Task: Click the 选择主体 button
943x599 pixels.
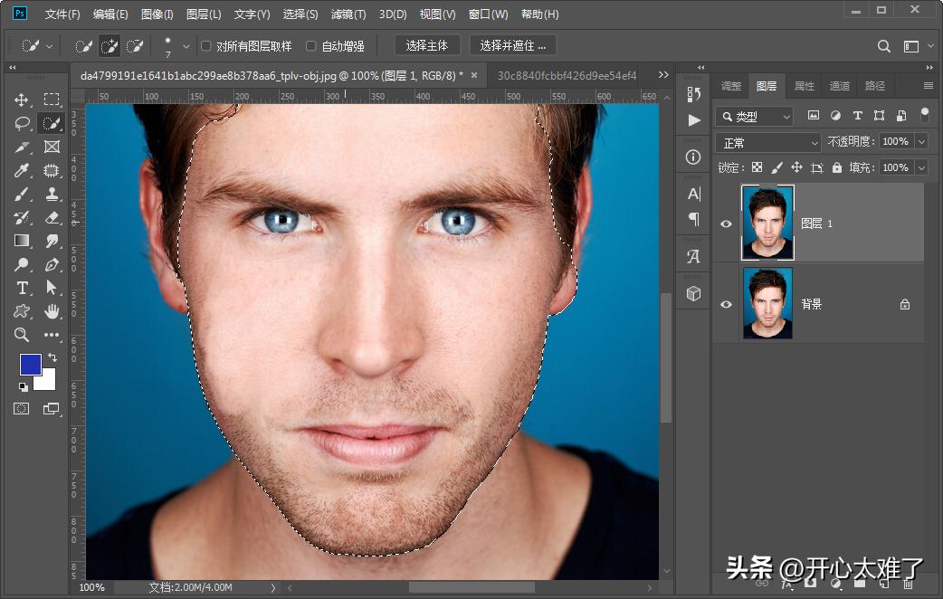Action: click(427, 46)
